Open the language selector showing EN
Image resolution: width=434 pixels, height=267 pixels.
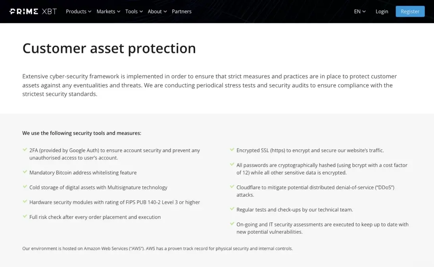[359, 12]
